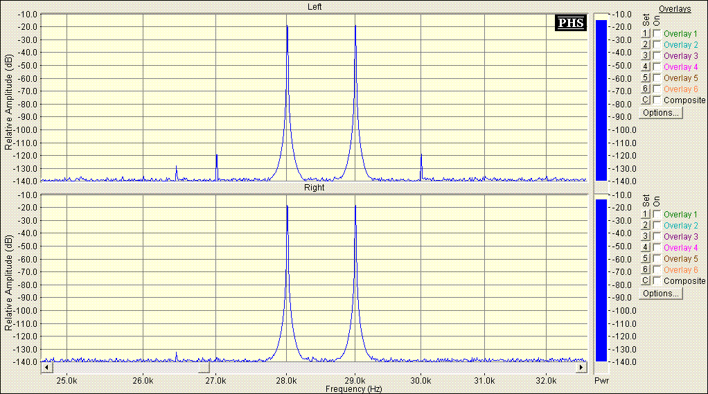708x394 pixels.
Task: Click the frequency scrollbar thumb
Action: tap(204, 368)
